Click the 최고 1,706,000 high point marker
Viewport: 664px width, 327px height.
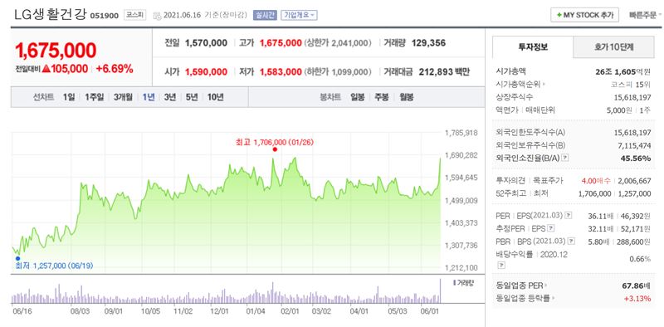[x=275, y=149]
